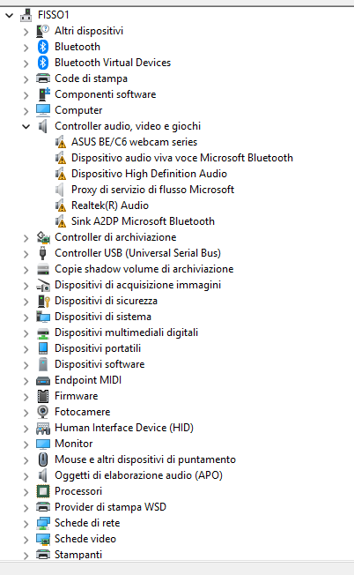Expand Controller USB (Universal Serial Bus)

(26, 254)
